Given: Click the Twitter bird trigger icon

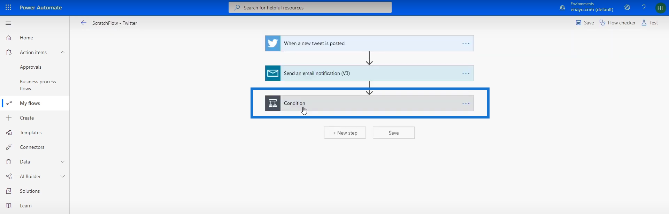Looking at the screenshot, I should coord(273,43).
